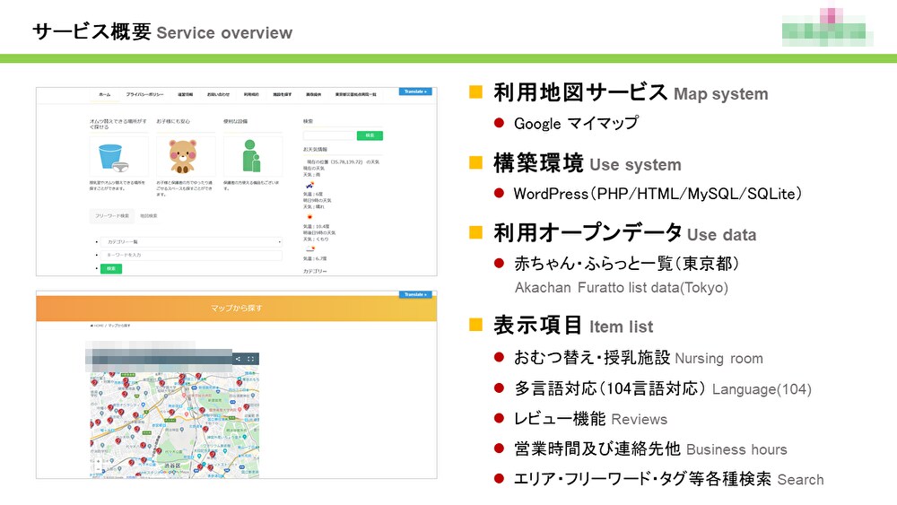
Task: Select the 地図検索 tab
Action: click(149, 216)
